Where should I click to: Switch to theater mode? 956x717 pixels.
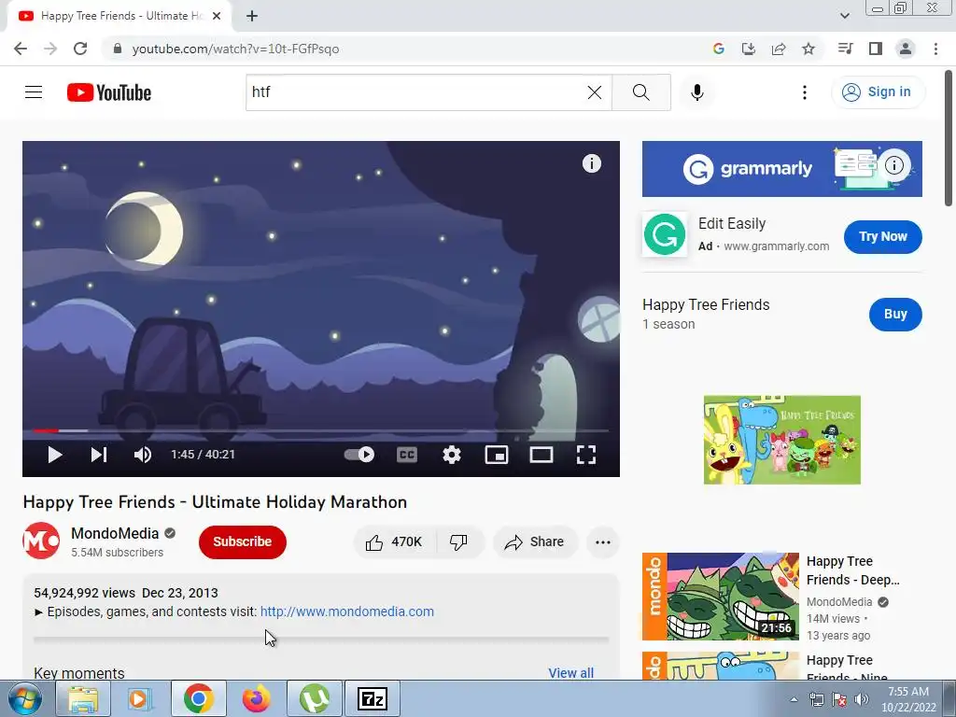click(541, 455)
